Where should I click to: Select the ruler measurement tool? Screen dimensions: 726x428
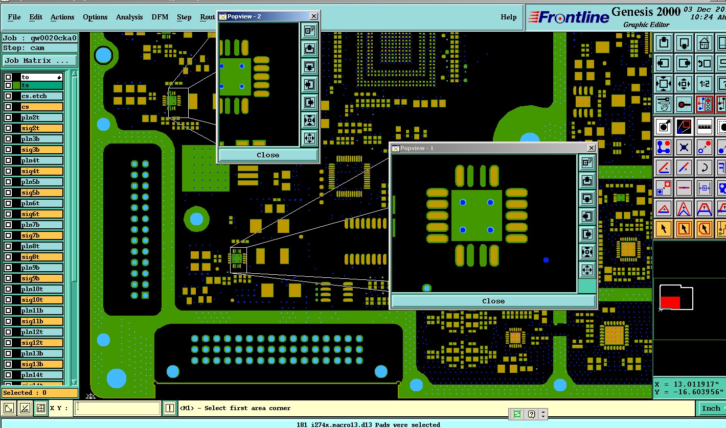pyautogui.click(x=705, y=126)
